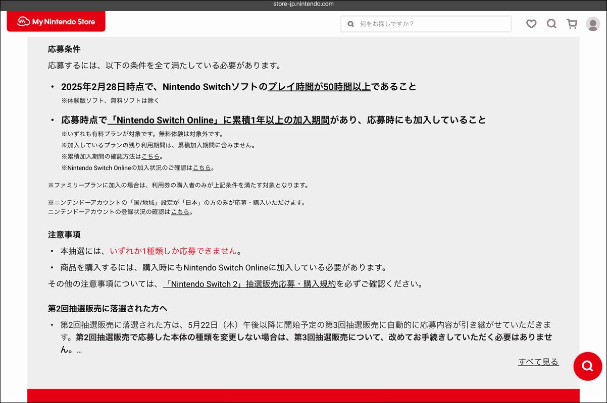607x403 pixels.
Task: Open the My Nintendo Store home logo
Action: pyautogui.click(x=56, y=22)
